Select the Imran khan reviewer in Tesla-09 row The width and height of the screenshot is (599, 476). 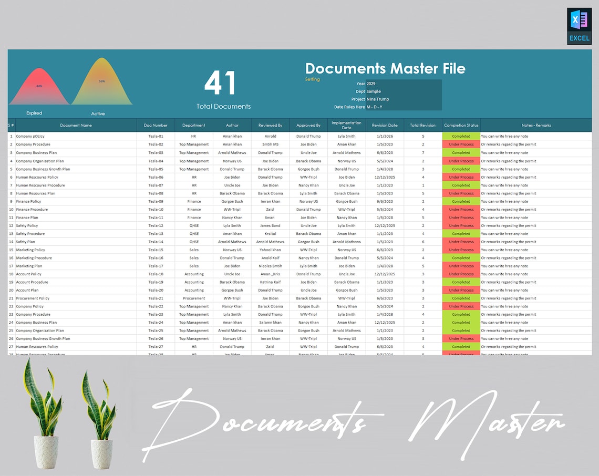[270, 201]
